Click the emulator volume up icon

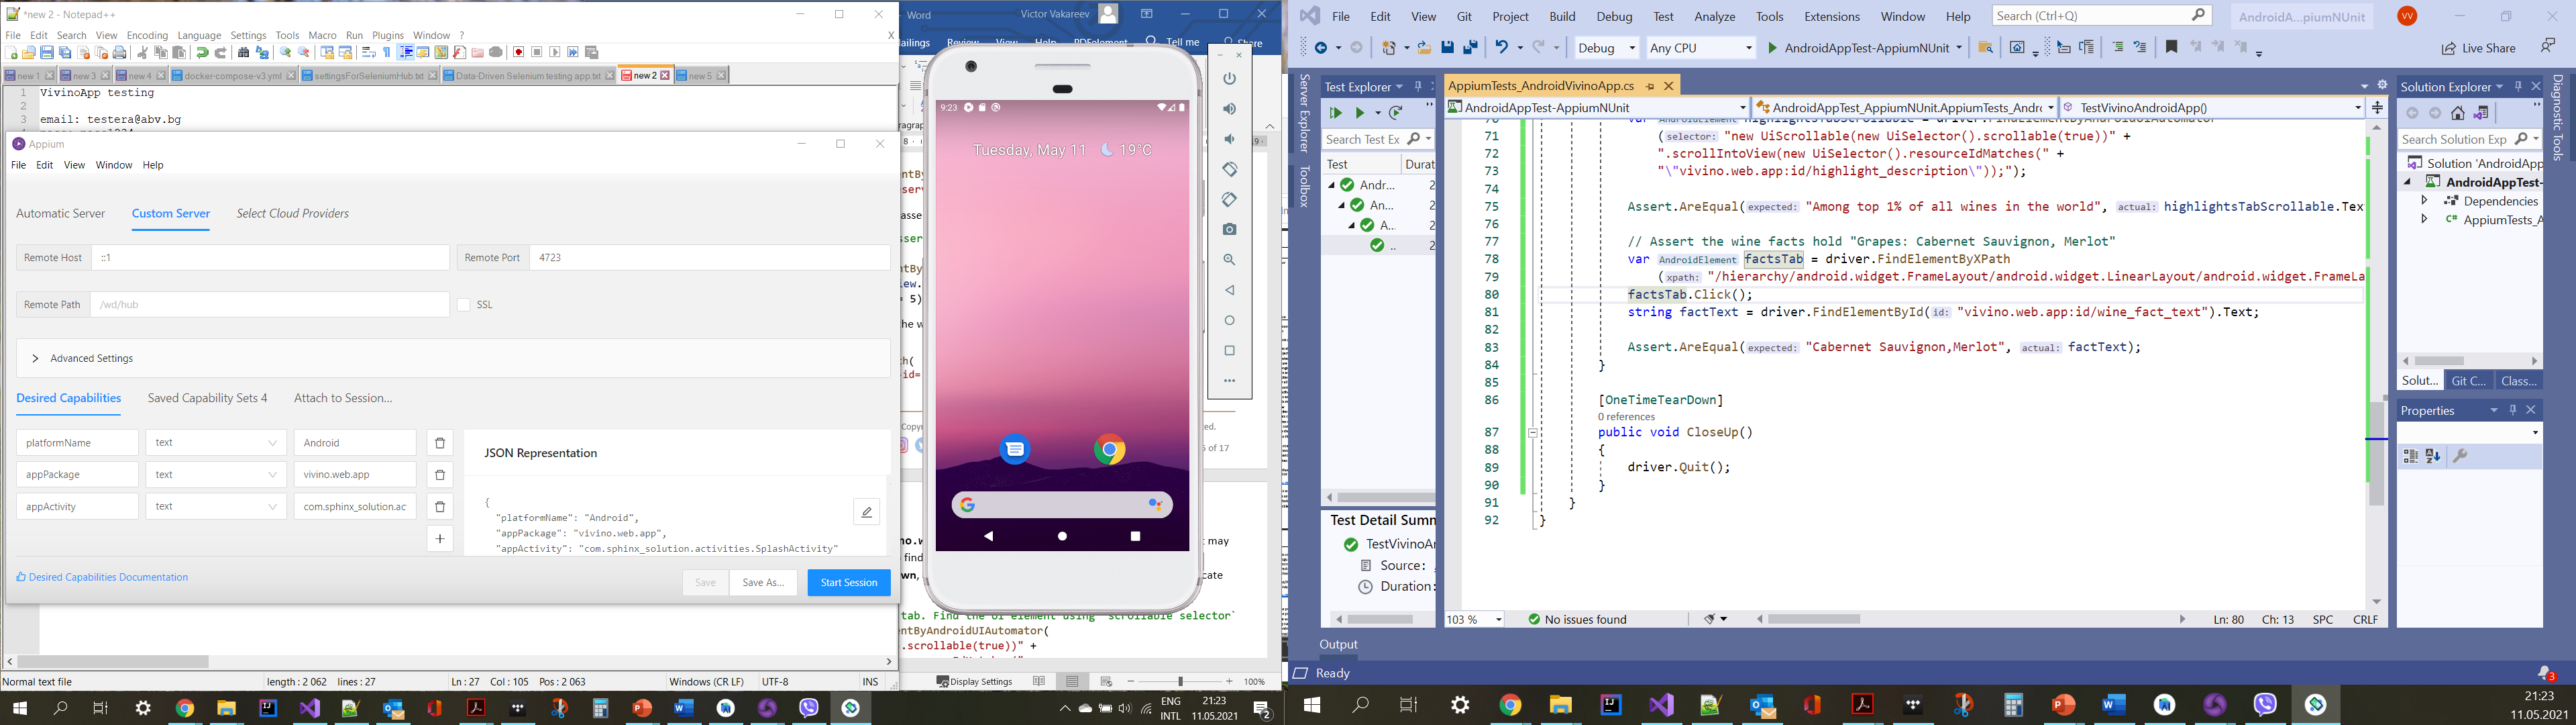tap(1230, 108)
